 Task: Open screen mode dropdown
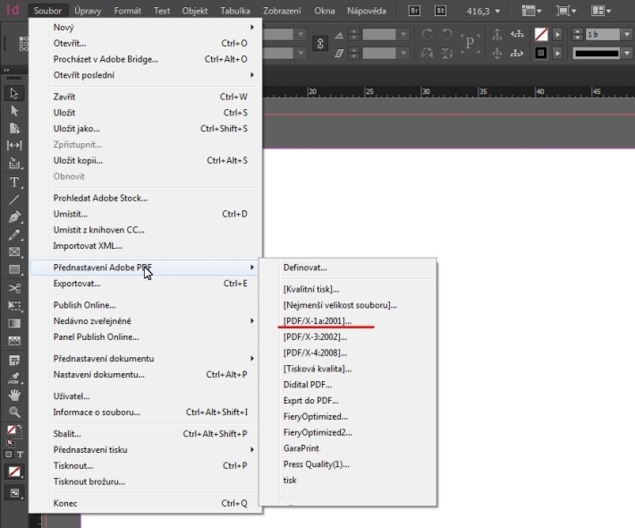(x=566, y=11)
